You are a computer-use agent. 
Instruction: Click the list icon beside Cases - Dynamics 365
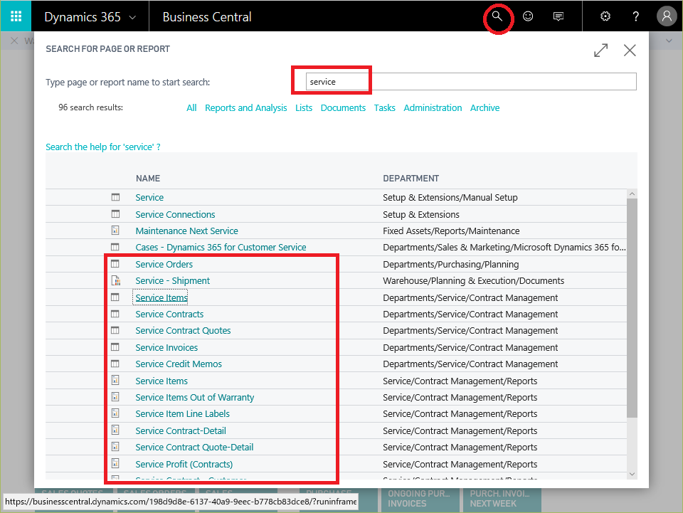(x=115, y=247)
